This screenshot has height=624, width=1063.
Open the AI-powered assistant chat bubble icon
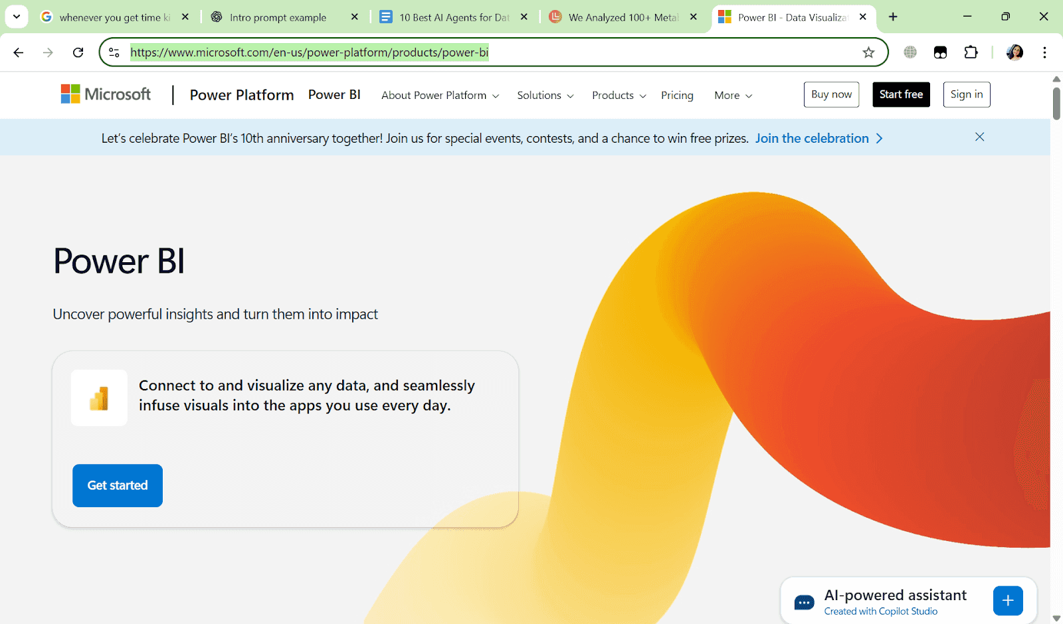803,601
